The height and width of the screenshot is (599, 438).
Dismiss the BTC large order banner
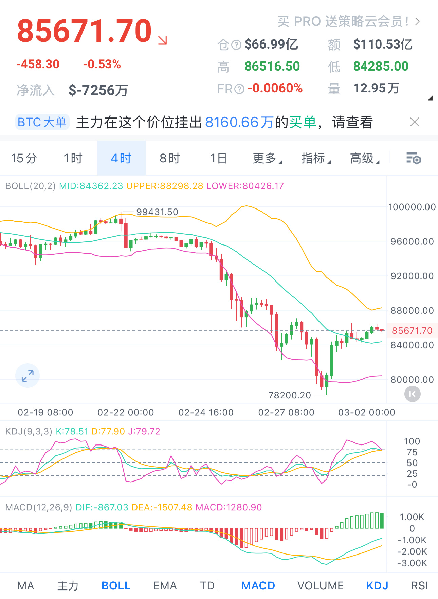tap(415, 122)
